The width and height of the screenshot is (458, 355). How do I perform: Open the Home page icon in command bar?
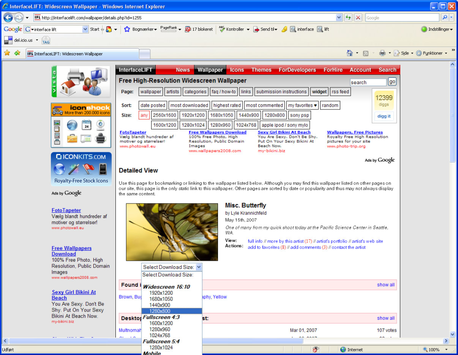pos(349,53)
